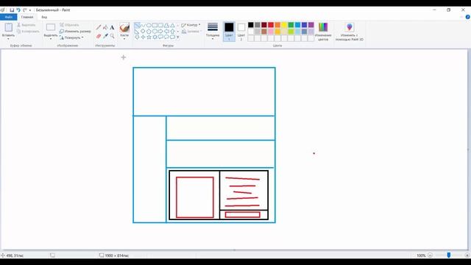Select the Rectangle shape
Screen dimensions: 471x265
click(x=155, y=25)
